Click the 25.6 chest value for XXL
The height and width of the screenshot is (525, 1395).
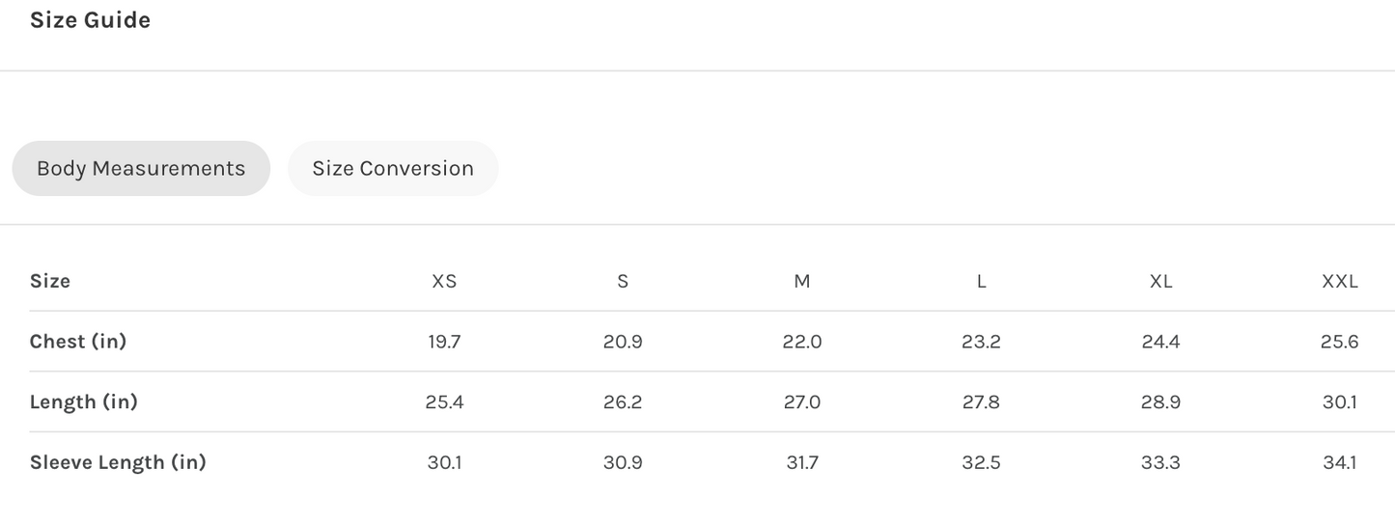(x=1339, y=342)
